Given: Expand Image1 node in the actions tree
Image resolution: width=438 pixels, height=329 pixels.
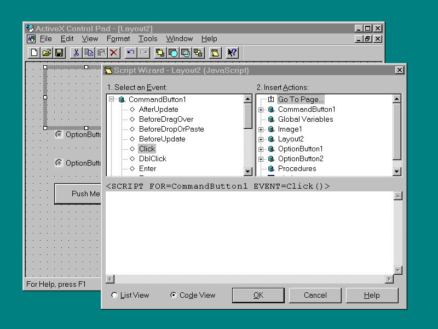Looking at the screenshot, I should tap(261, 129).
